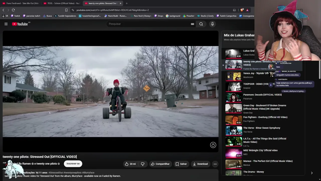The image size is (321, 181).
Task: Click the Inscrever-se subscribe button
Action: (x=73, y=164)
